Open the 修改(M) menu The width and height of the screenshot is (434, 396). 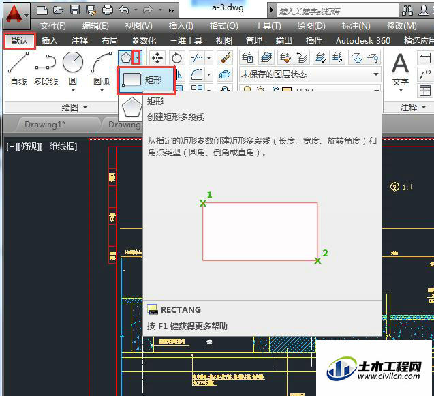(x=402, y=26)
